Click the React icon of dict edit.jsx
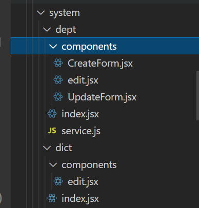This screenshot has height=208, width=199. [x=58, y=181]
